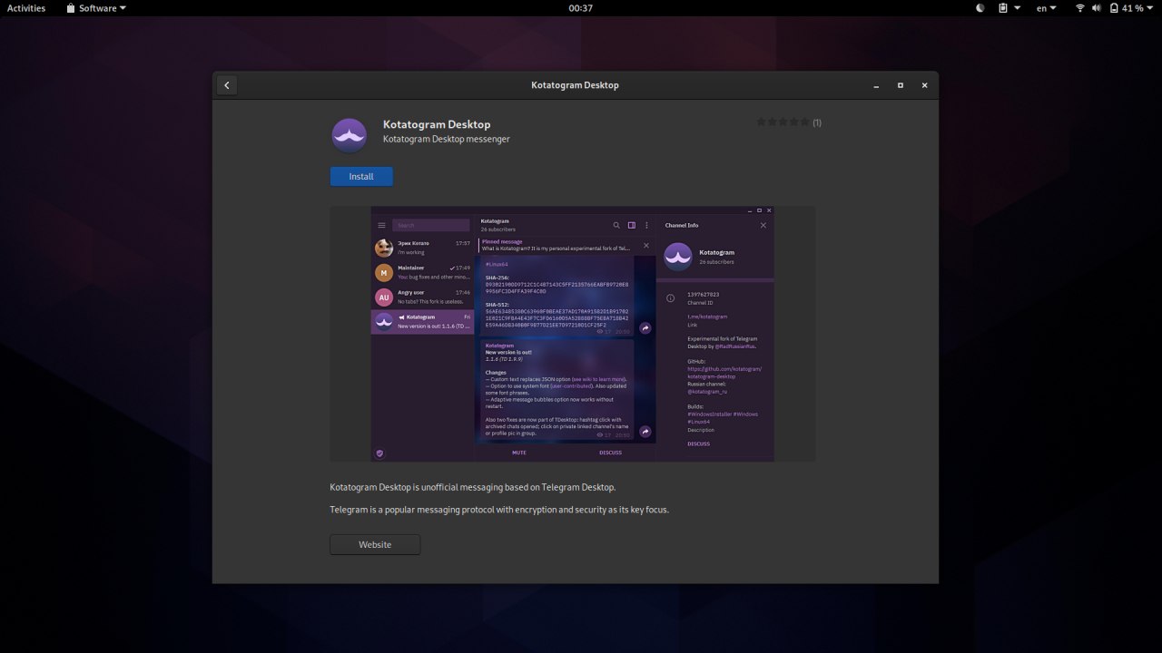This screenshot has width=1162, height=653.
Task: Enlarge the Kotatogram screenshot thumbnail
Action: click(x=573, y=334)
